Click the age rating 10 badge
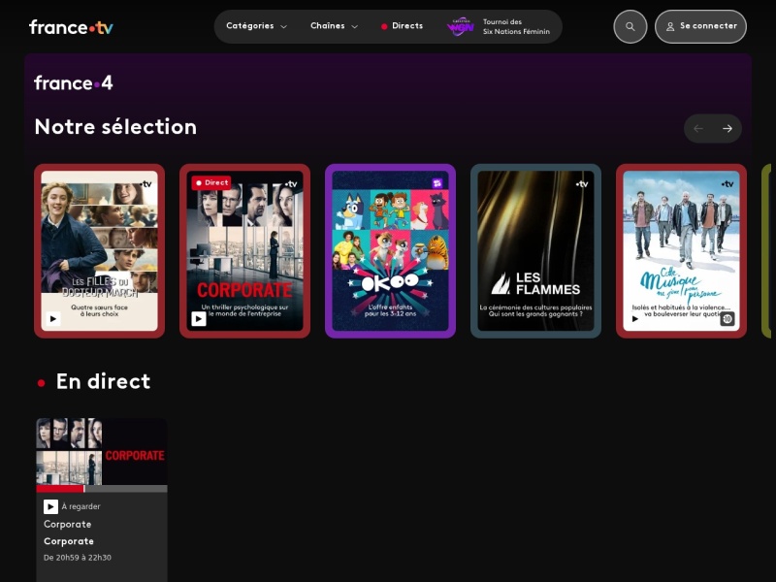776x582 pixels. (x=727, y=319)
